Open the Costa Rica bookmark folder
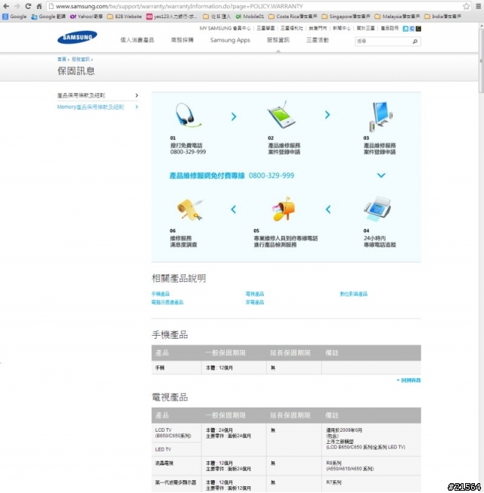Viewport: 484px width, 493px height. [293, 17]
